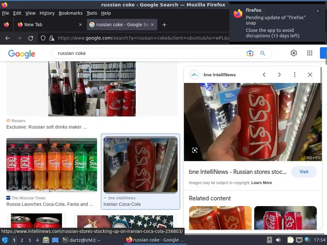The height and width of the screenshot is (245, 327).
Task: Open the History menu
Action: pyautogui.click(x=47, y=13)
